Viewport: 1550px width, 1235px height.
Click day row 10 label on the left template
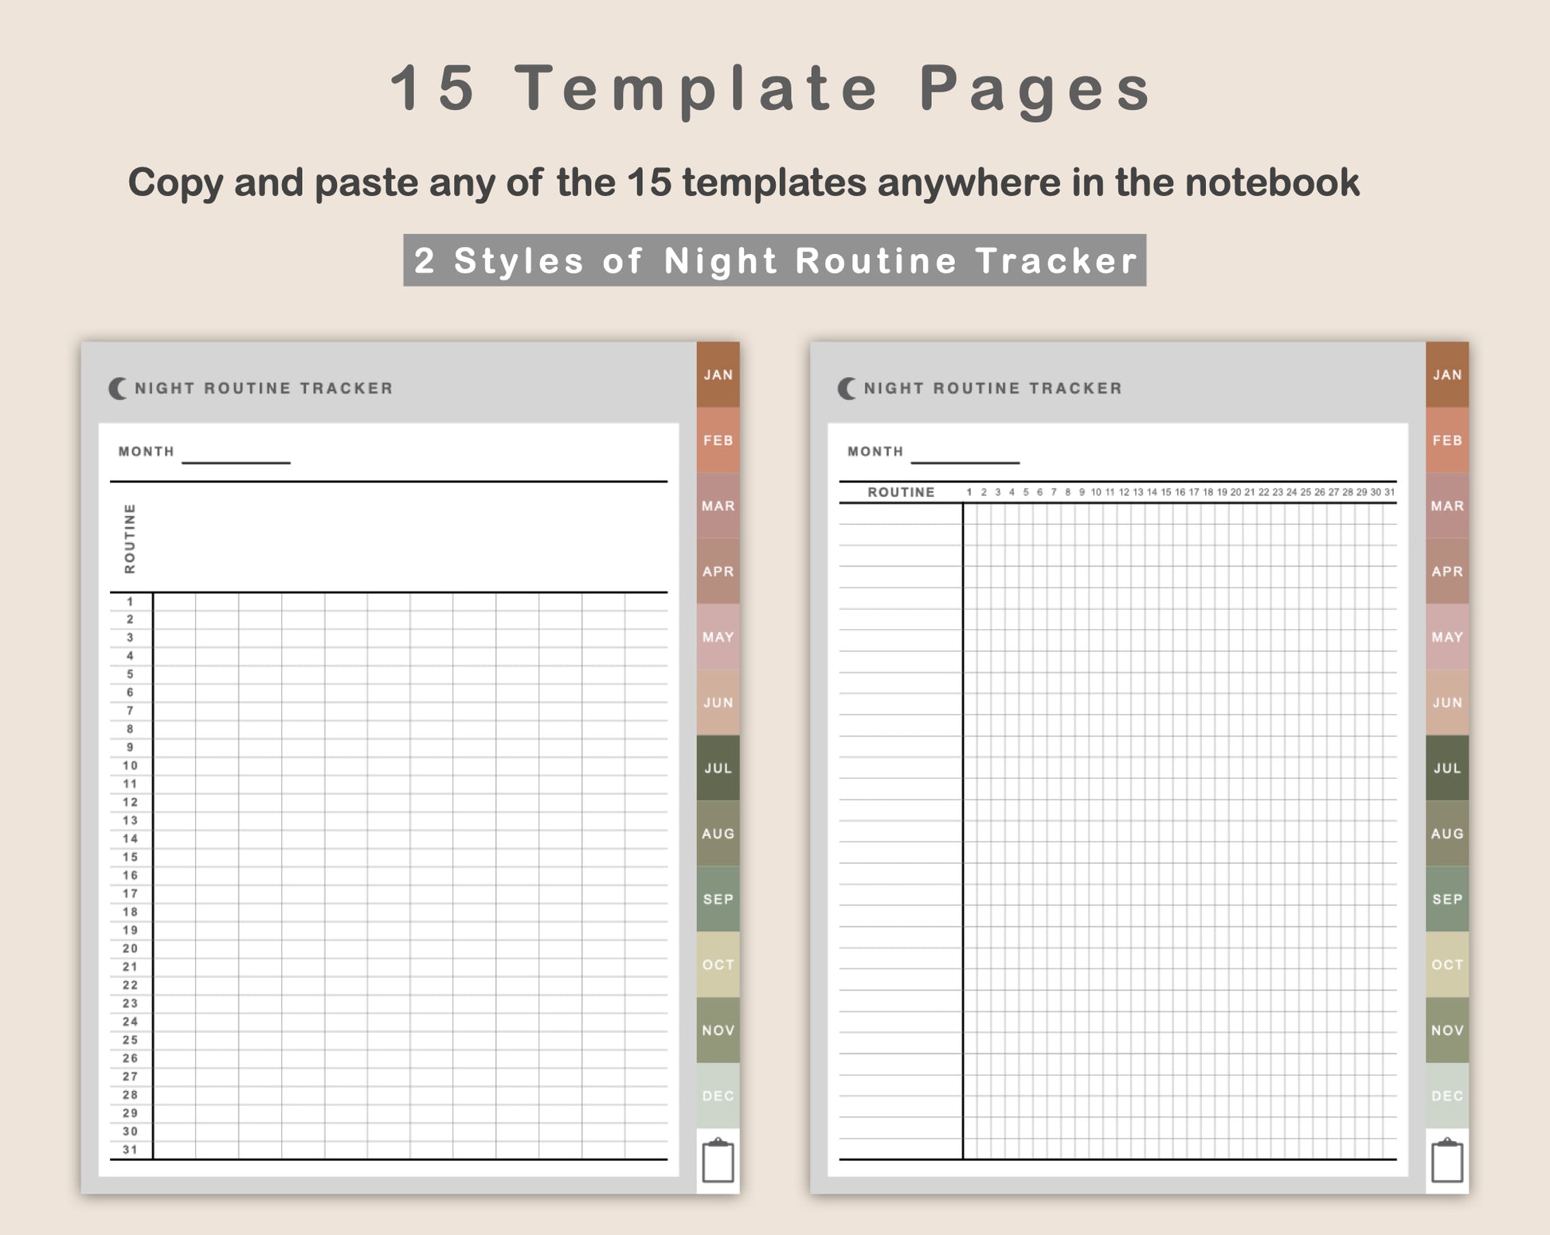(x=130, y=766)
